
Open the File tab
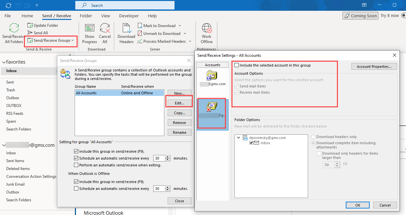[x=8, y=16]
